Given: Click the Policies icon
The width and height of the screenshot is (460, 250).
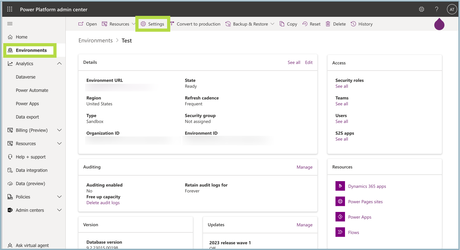Looking at the screenshot, I should 10,197.
